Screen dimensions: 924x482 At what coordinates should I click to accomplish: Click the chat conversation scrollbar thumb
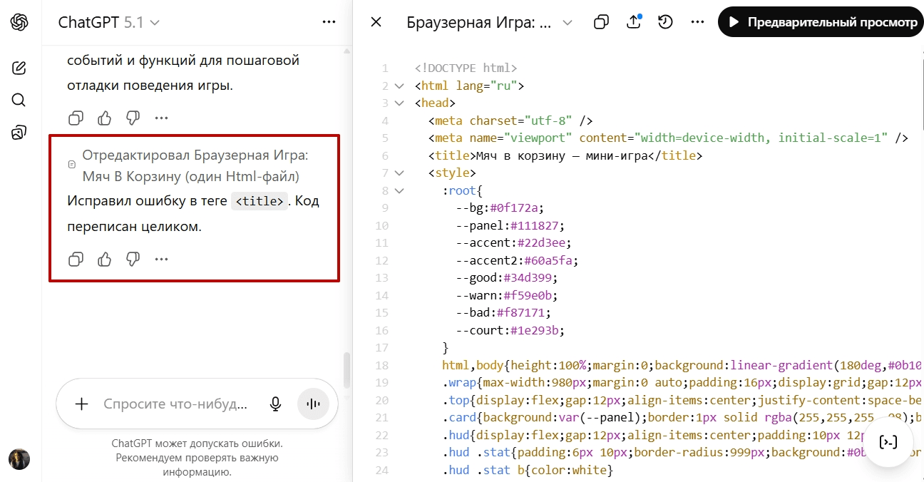pyautogui.click(x=346, y=369)
